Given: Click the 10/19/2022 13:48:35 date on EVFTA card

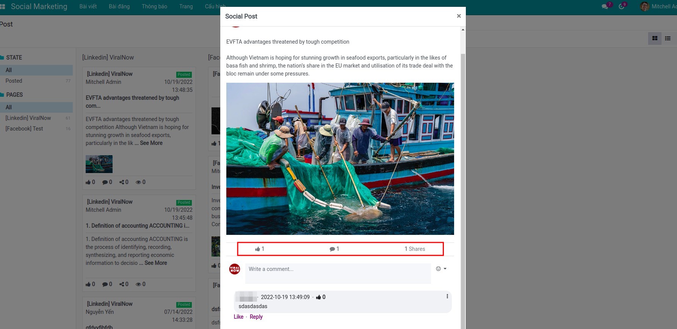Looking at the screenshot, I should coord(178,86).
